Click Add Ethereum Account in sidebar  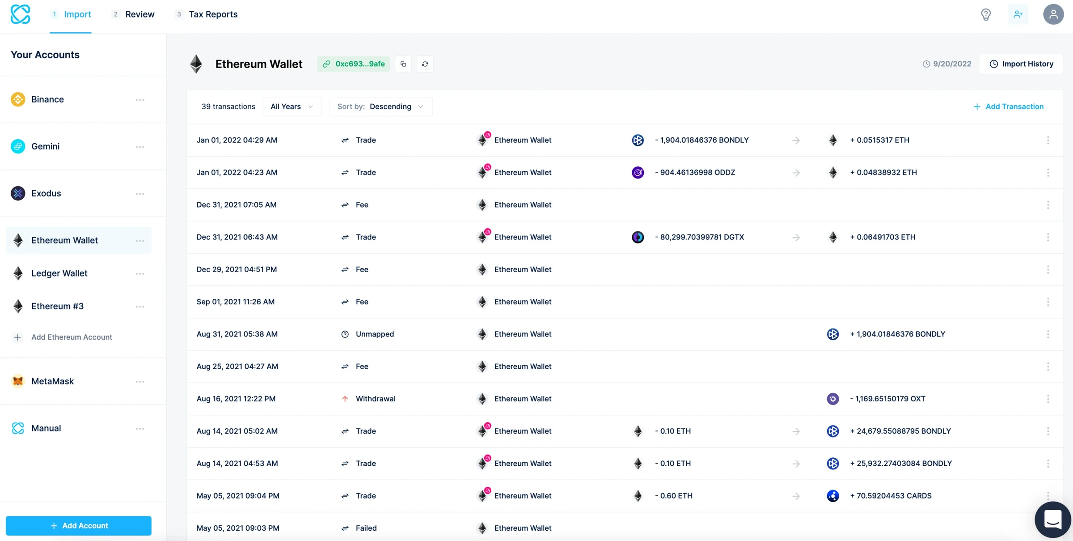[72, 337]
